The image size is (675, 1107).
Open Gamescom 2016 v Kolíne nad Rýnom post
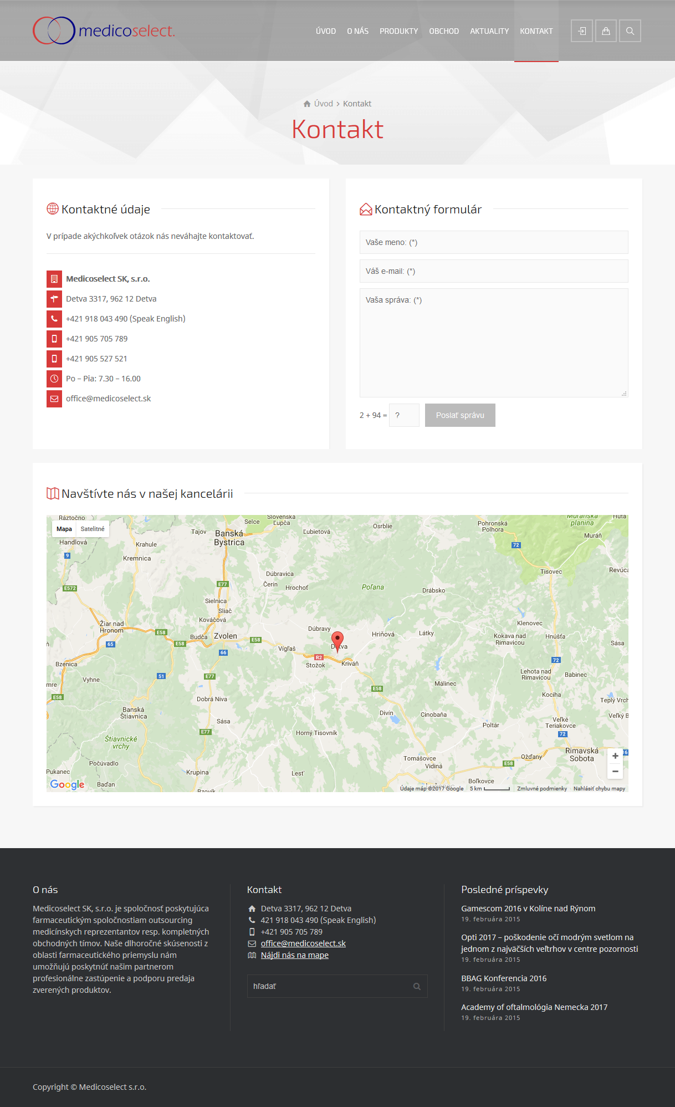point(528,909)
